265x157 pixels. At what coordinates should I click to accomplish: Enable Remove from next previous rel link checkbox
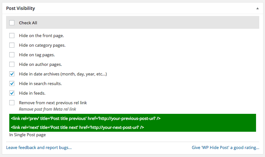[x=12, y=103]
